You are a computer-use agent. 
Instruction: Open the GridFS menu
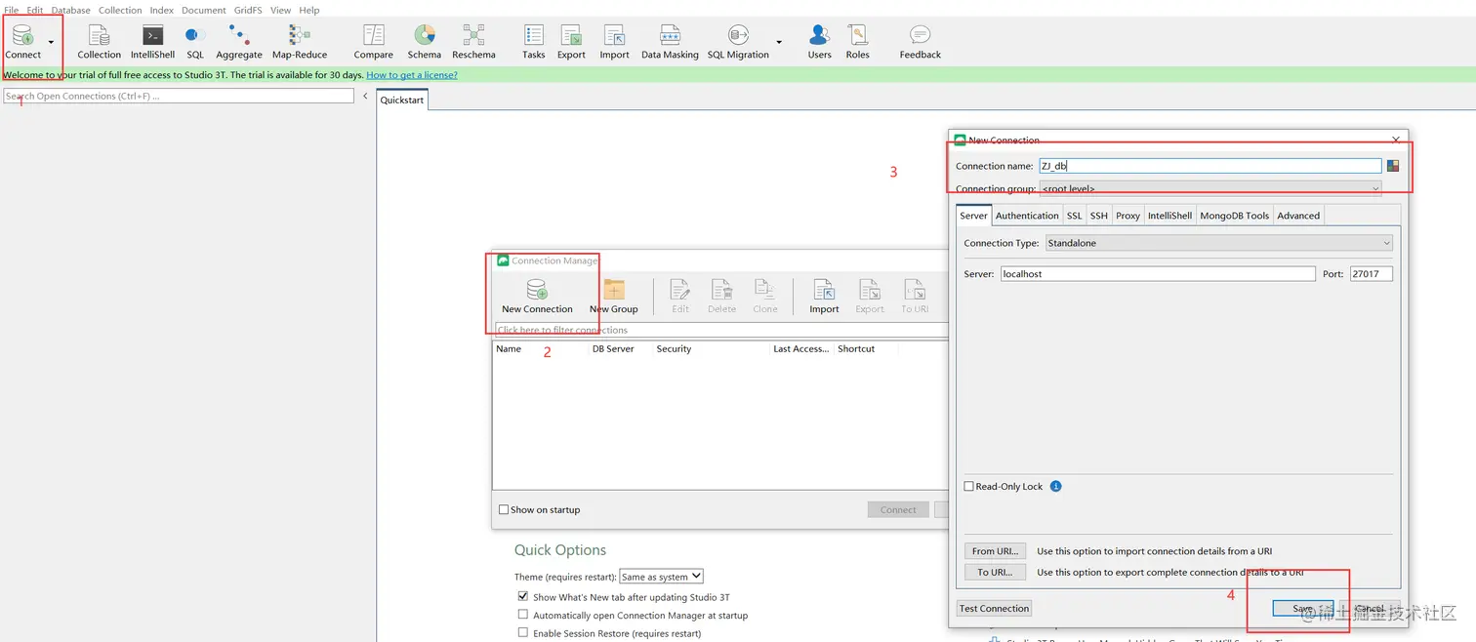[x=248, y=10]
